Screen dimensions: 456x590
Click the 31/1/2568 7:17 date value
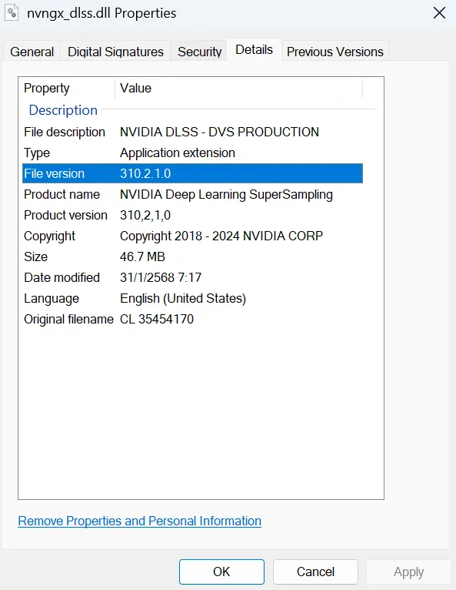click(161, 278)
